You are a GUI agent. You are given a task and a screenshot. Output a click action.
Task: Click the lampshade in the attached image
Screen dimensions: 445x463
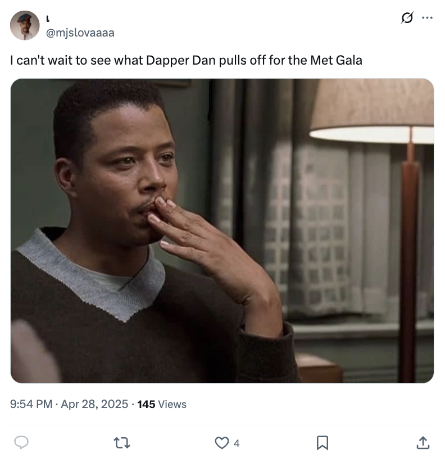point(372,112)
